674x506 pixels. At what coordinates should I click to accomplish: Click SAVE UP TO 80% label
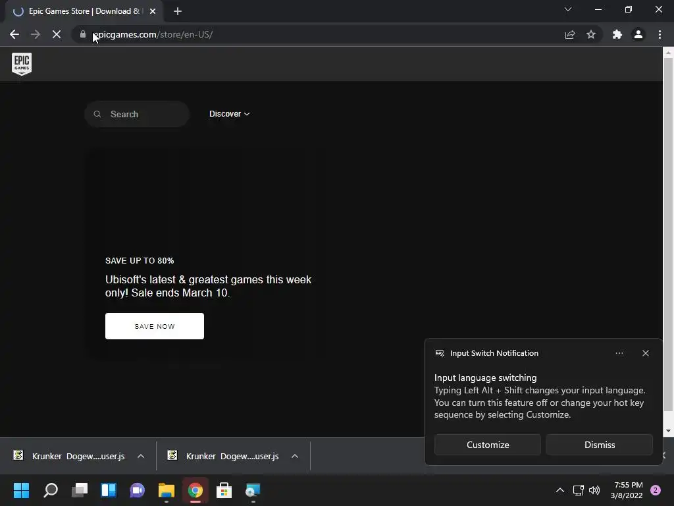pos(140,261)
